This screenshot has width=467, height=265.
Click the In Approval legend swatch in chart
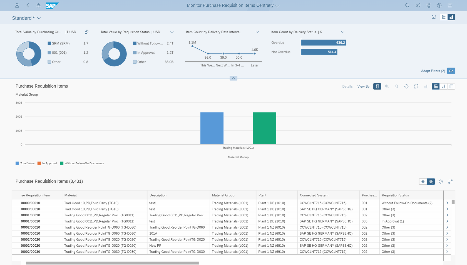39,164
